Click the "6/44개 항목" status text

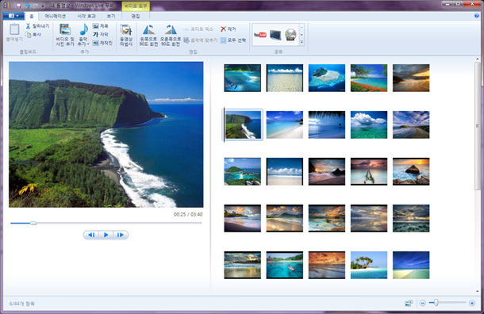22,304
